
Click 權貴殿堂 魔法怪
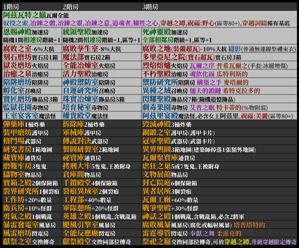pyautogui.click(x=102, y=116)
